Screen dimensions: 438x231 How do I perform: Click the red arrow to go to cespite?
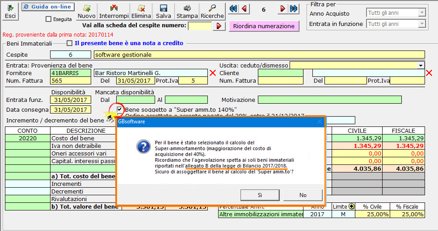(219, 26)
